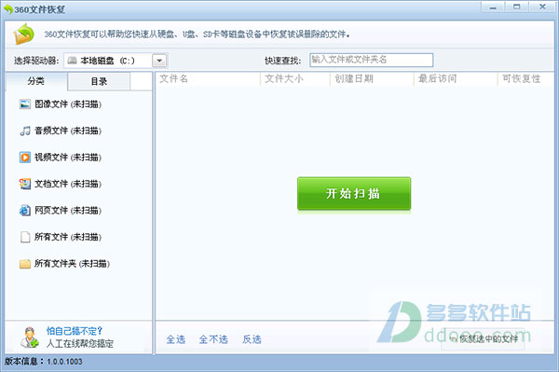Click the image files category icon

25,104
